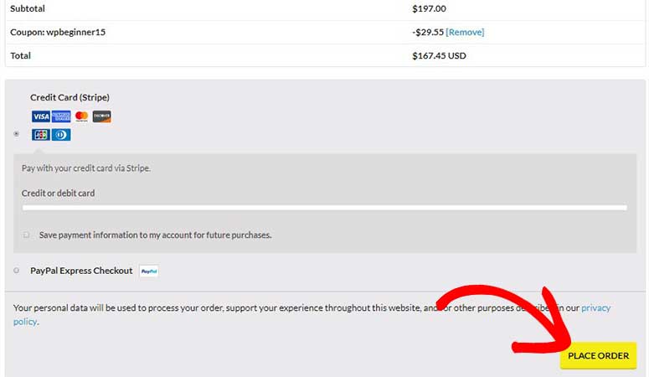649x377 pixels.
Task: Click the Subtotal $197.00 amount
Action: point(430,8)
